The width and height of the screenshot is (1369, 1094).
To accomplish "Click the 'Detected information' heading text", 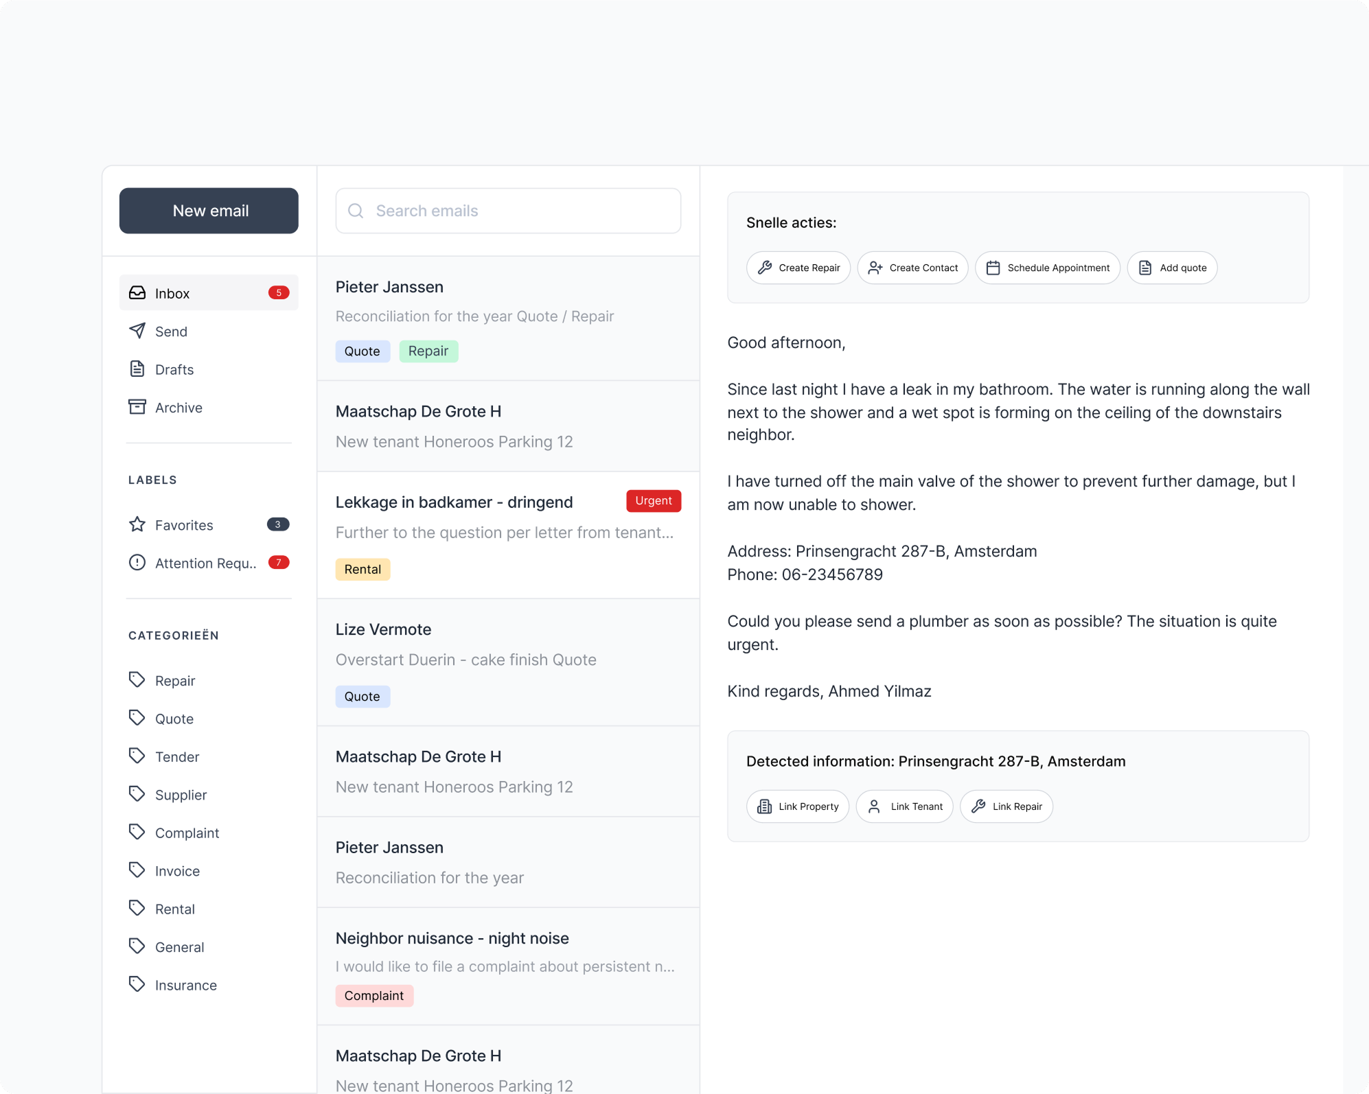I will [936, 761].
